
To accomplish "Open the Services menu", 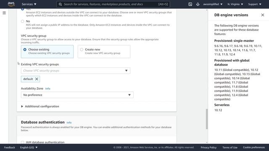I will 29,4.
